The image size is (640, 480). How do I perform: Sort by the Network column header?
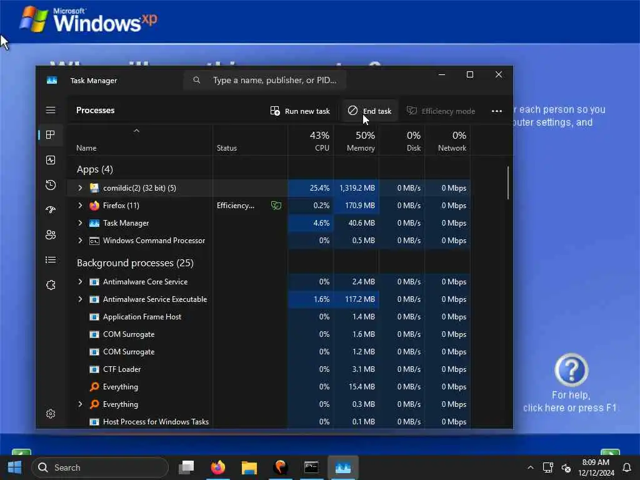coord(447,141)
